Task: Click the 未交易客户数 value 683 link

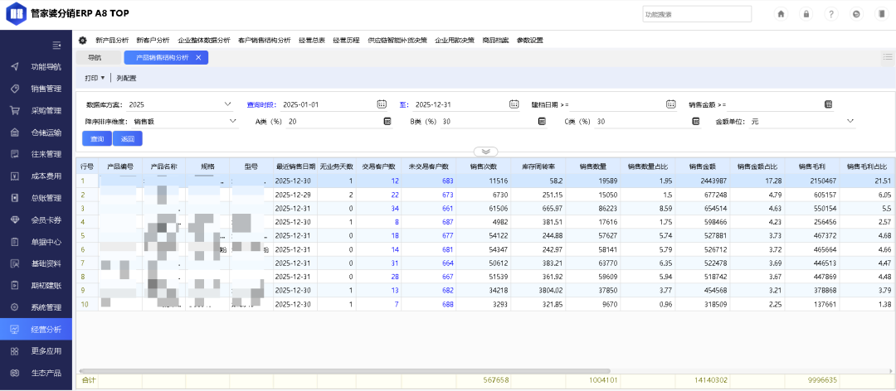Action: pyautogui.click(x=447, y=181)
